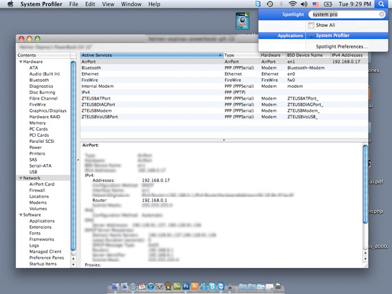Open the View menu

108,4
